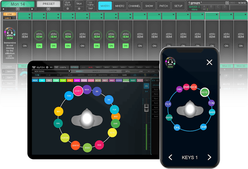Go to next channel on phone

[x=209, y=157]
